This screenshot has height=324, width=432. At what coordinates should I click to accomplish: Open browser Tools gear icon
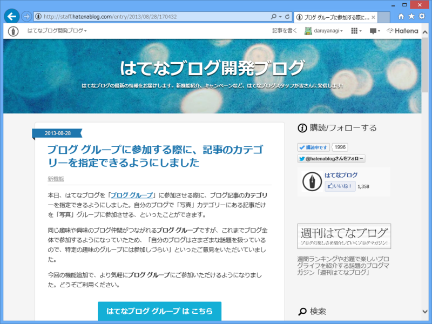point(422,17)
